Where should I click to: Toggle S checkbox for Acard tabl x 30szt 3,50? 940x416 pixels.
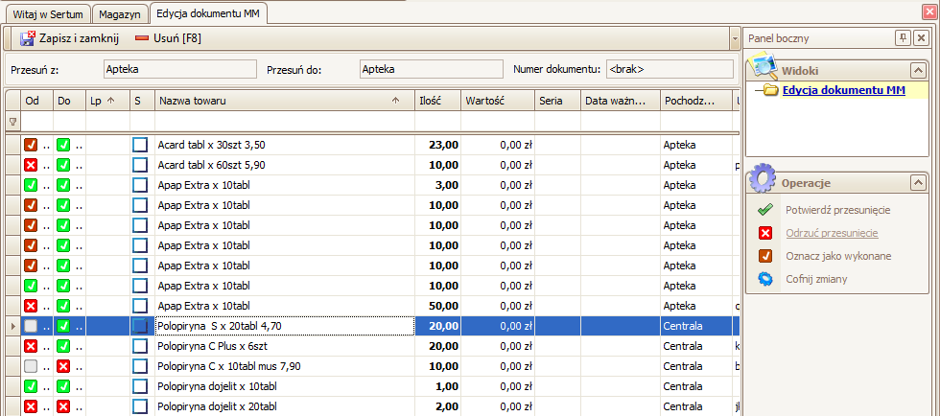point(140,145)
